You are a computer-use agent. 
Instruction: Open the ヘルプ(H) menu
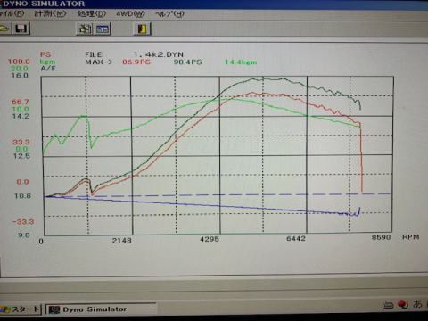pos(169,14)
